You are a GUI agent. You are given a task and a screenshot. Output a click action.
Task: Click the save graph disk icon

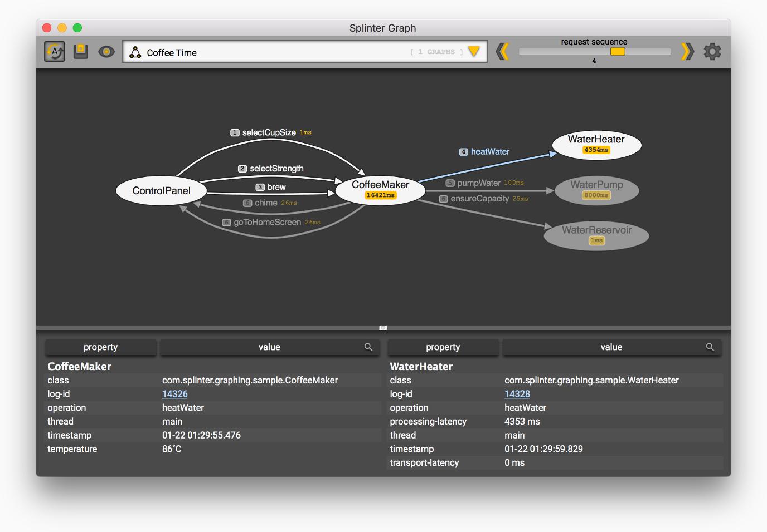pos(81,52)
